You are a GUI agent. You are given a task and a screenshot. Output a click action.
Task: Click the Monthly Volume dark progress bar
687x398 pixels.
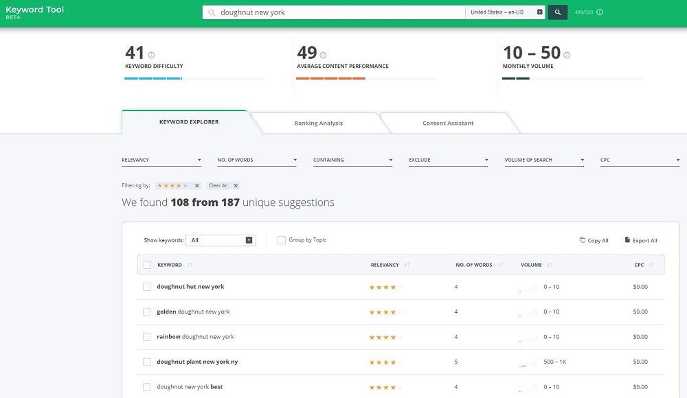point(572,78)
